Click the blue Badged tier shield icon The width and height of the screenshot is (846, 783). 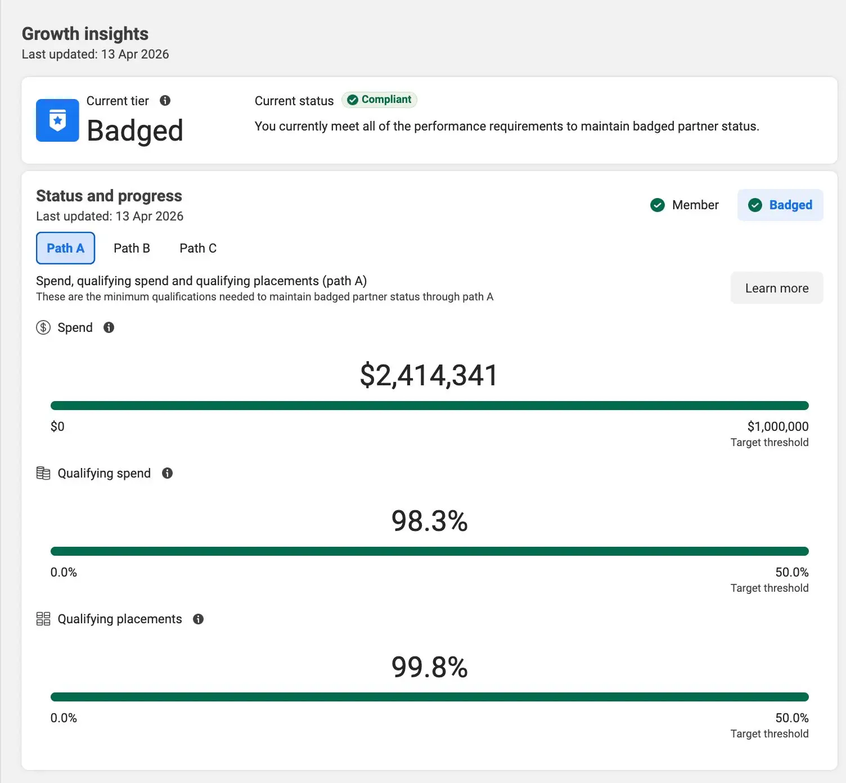pyautogui.click(x=57, y=120)
